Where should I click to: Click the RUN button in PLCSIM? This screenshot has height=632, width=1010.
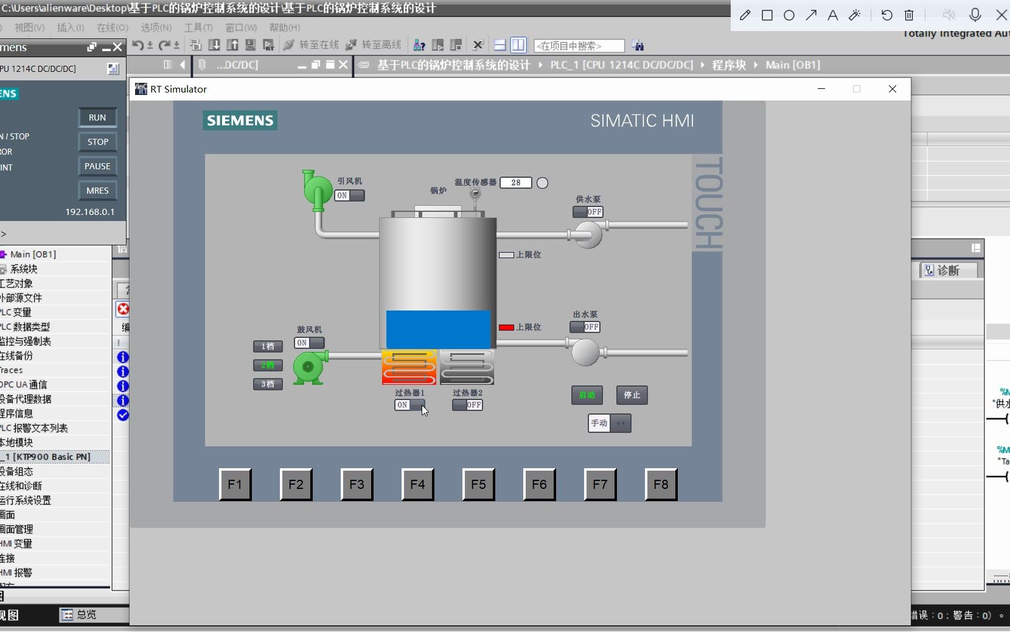point(97,118)
